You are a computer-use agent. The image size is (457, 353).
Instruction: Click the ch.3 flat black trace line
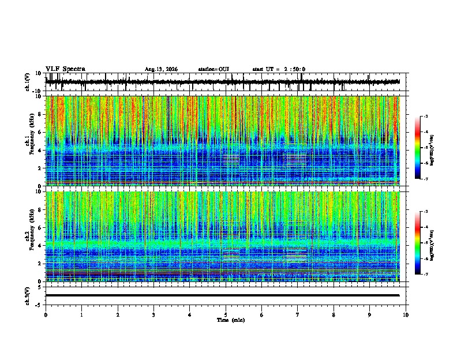[222, 295]
